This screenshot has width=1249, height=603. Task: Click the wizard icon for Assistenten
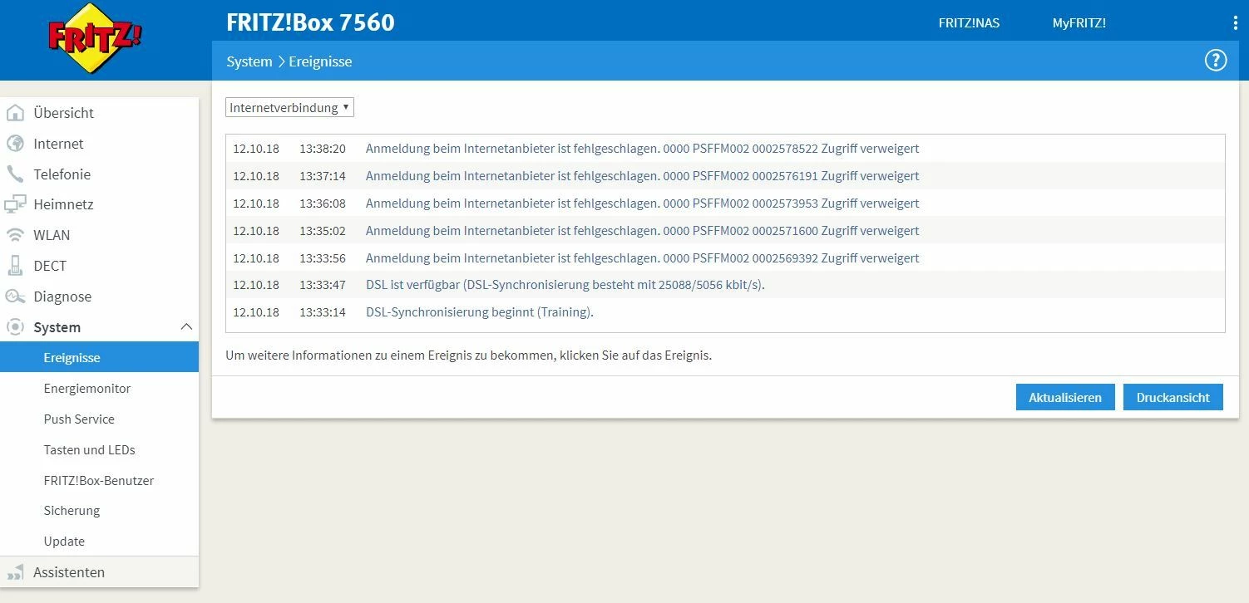15,572
